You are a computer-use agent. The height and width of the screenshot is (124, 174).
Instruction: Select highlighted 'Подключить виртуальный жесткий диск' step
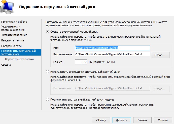coord(21,52)
